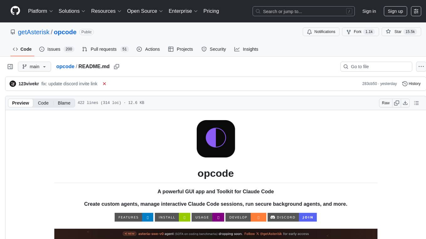This screenshot has height=239, width=426.
Task: Open GitHub home via Octocat logo
Action: [15, 11]
